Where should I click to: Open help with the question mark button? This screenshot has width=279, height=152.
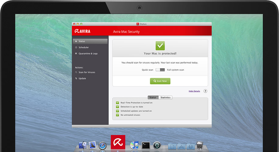[205, 91]
